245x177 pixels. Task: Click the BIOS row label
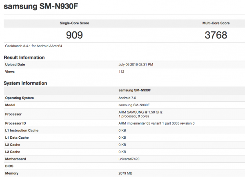point(10,166)
